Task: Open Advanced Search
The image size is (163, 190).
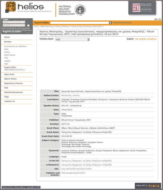Action: [123, 23]
